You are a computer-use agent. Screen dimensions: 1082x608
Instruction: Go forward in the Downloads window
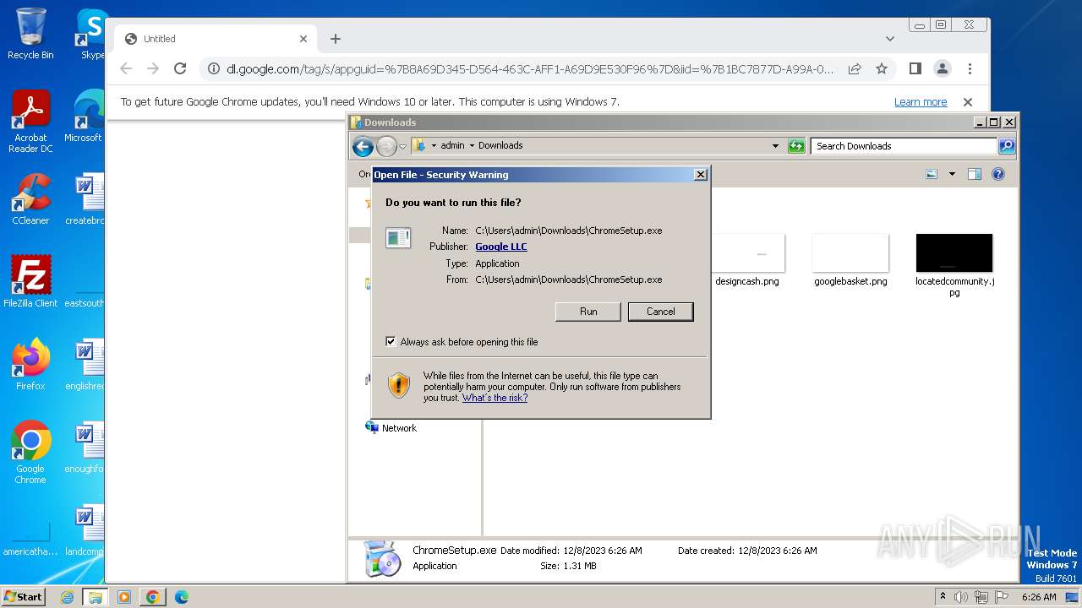tap(386, 146)
